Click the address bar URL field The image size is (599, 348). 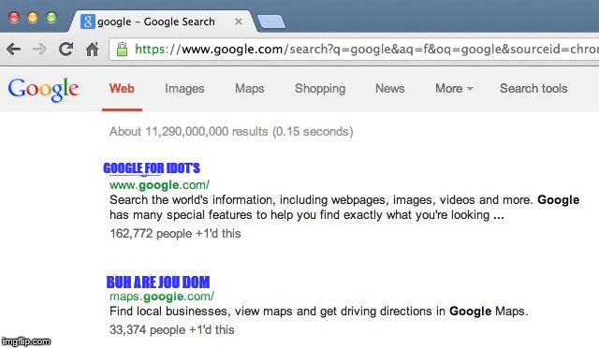(354, 50)
